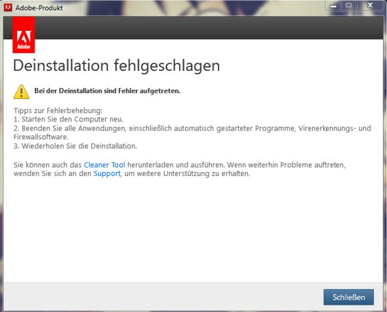Click tip one about restarting the computer

[x=68, y=120]
